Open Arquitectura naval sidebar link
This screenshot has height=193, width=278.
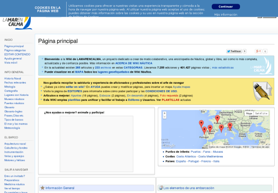[x=15, y=143]
